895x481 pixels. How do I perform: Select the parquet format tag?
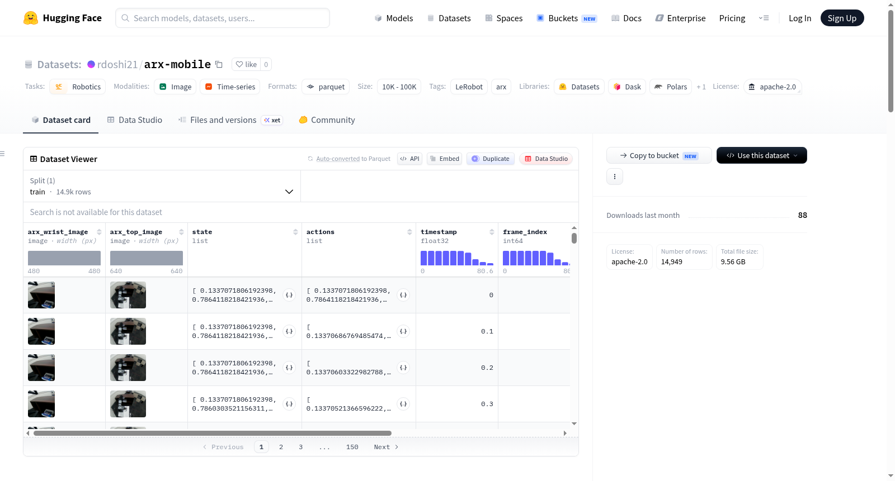[x=326, y=87]
